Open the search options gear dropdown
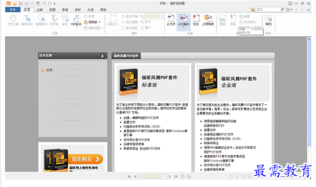This screenshot has height=187, width=316. [289, 10]
